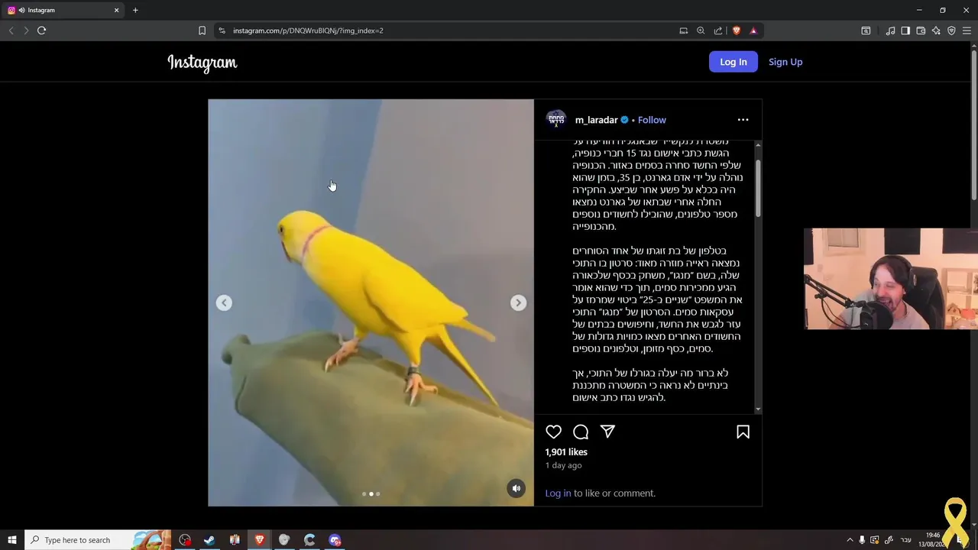Open the Brave Wallet icon
Screen dimensions: 978x550
921,31
